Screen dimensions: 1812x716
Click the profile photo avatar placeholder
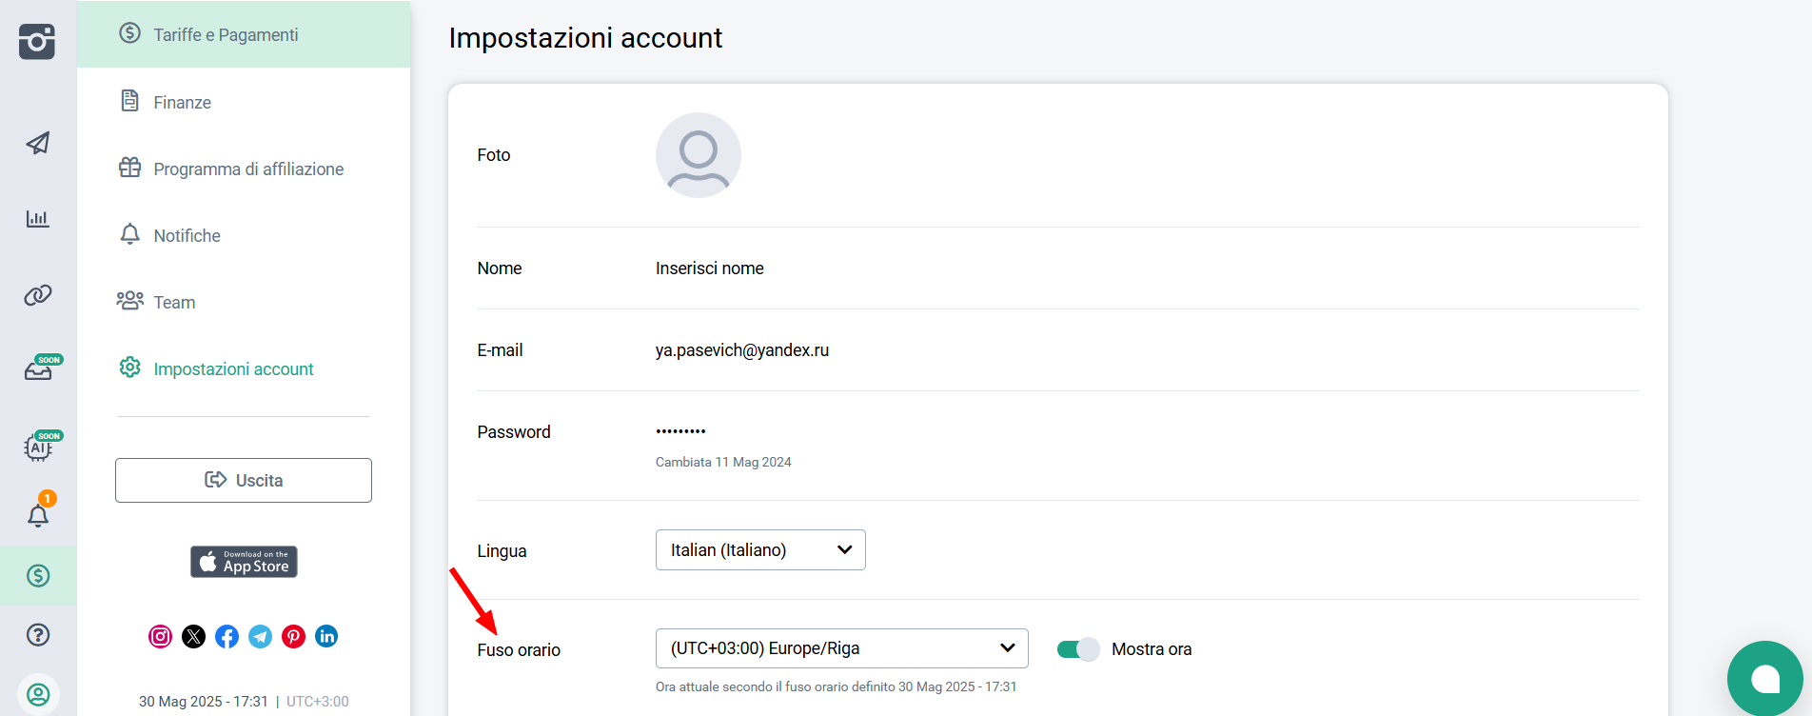click(698, 155)
